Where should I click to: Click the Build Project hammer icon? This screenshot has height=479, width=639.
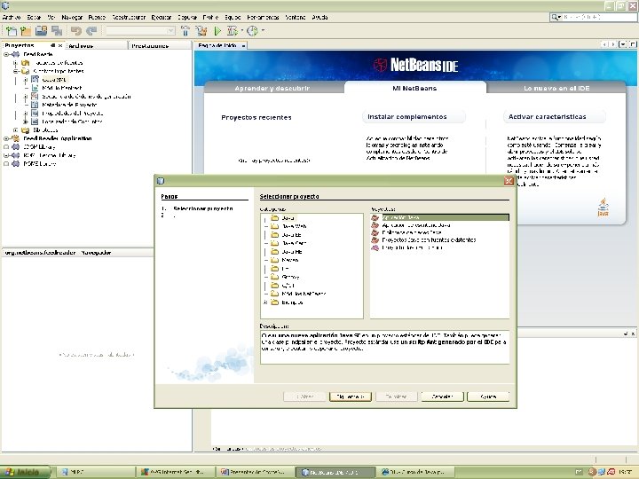[185, 31]
